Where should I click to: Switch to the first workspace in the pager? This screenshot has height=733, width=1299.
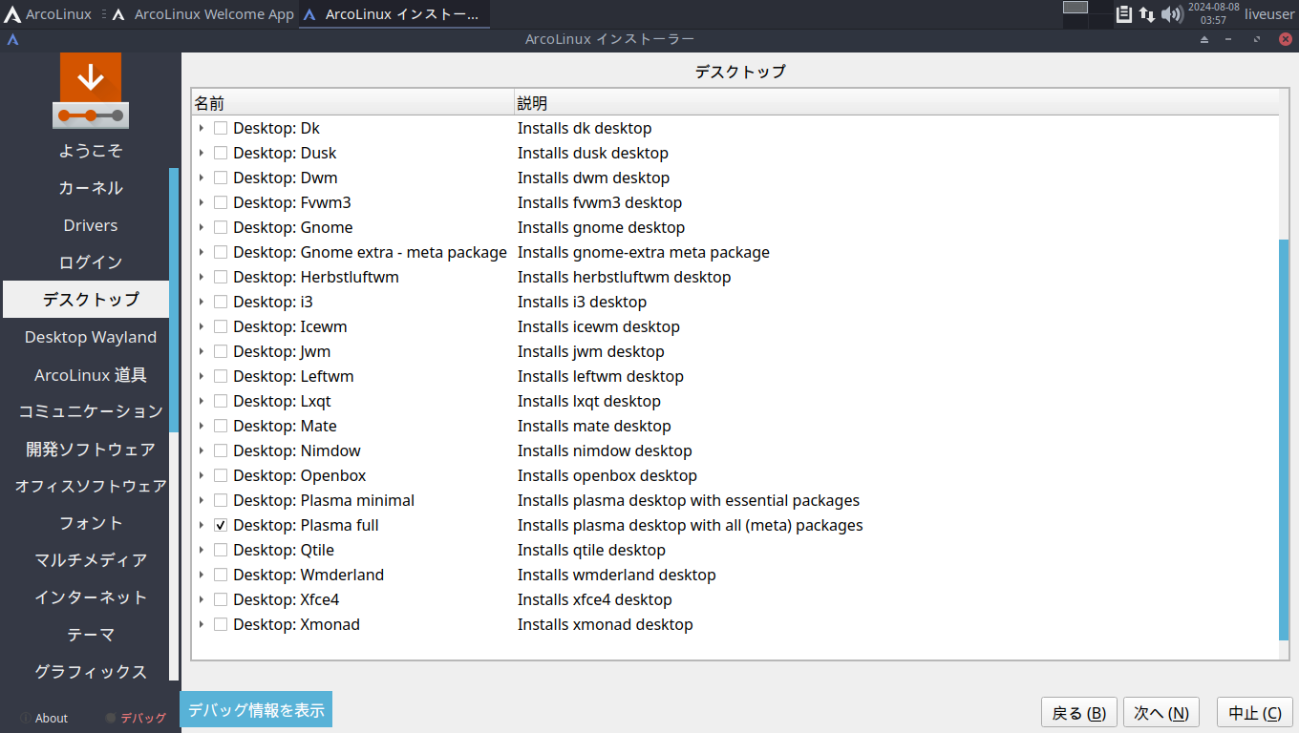1075,8
